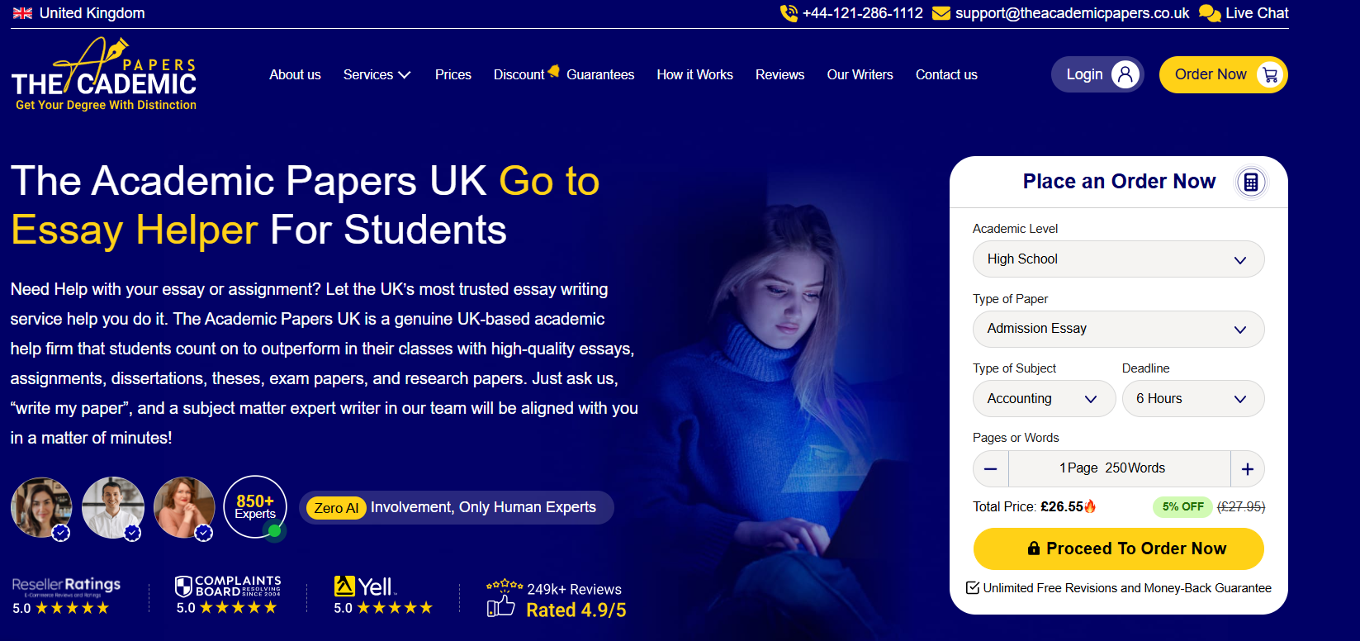The height and width of the screenshot is (641, 1360).
Task: Expand the Deadline dropdown showing 6 Hours
Action: tap(1193, 399)
